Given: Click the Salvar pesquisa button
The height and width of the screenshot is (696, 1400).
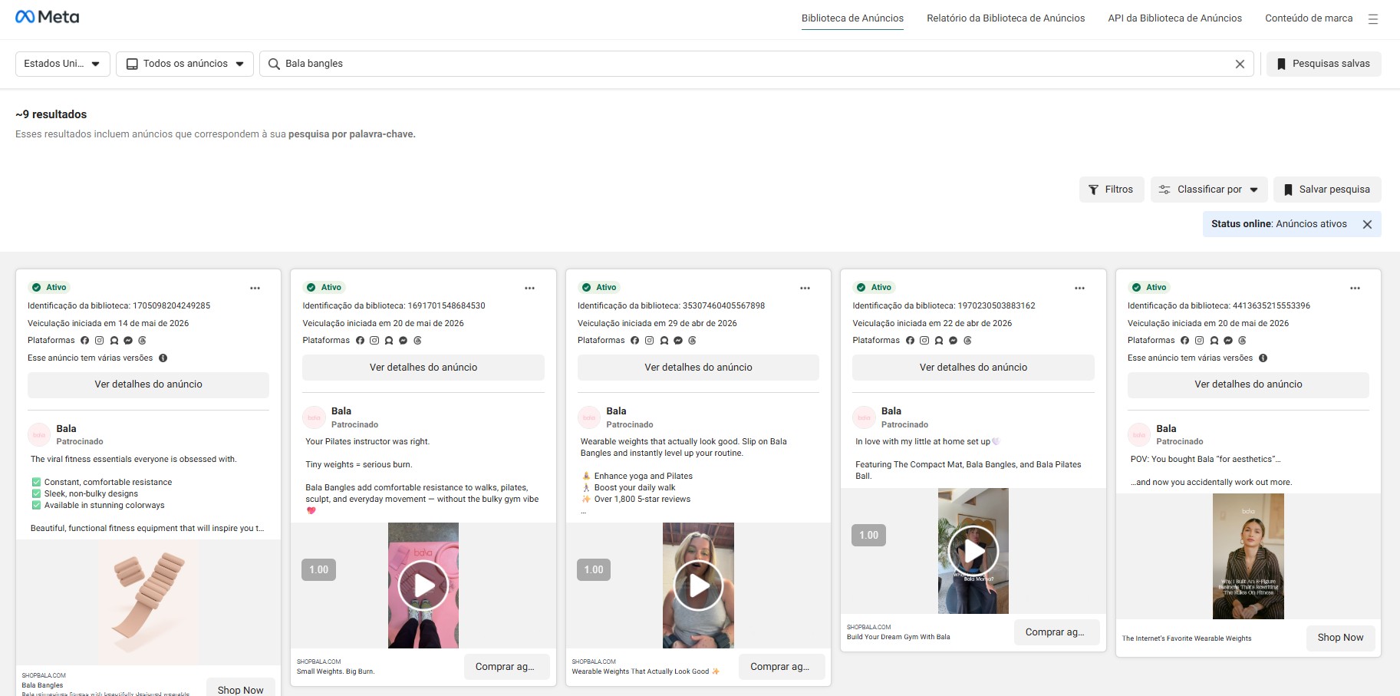Looking at the screenshot, I should coord(1327,190).
